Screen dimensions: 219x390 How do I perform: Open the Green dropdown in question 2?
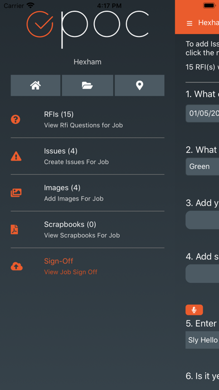[x=202, y=166]
